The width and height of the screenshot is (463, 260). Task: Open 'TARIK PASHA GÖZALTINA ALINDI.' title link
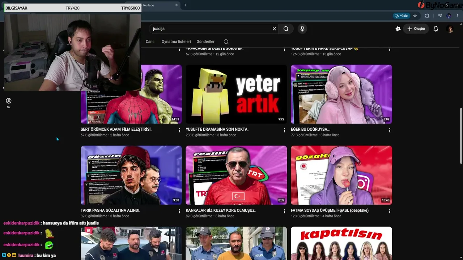110,210
